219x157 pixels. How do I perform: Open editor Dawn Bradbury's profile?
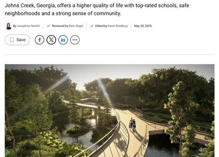point(118,26)
